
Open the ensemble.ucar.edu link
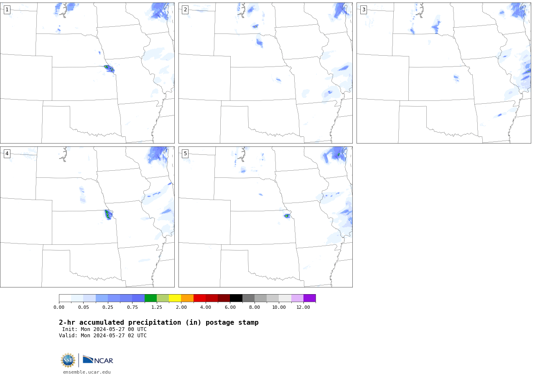pyautogui.click(x=87, y=372)
